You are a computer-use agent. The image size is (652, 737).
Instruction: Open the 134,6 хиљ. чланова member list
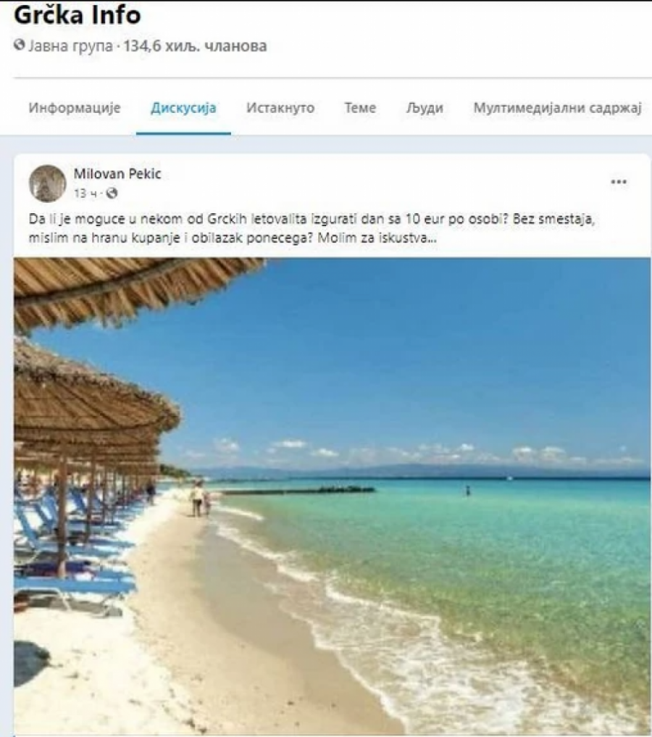pos(195,46)
